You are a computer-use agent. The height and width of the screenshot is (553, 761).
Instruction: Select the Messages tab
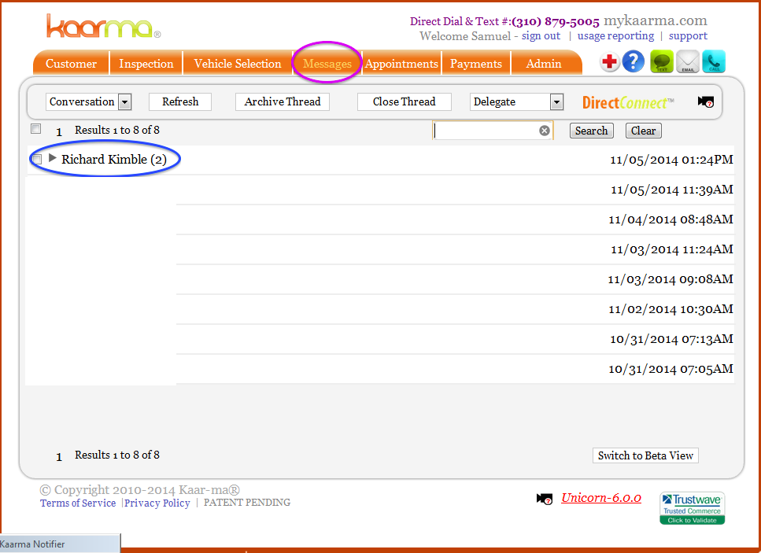(327, 64)
